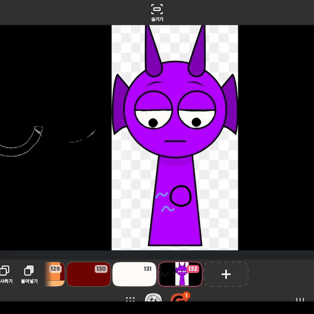Click the black circle on character's body

point(181,196)
